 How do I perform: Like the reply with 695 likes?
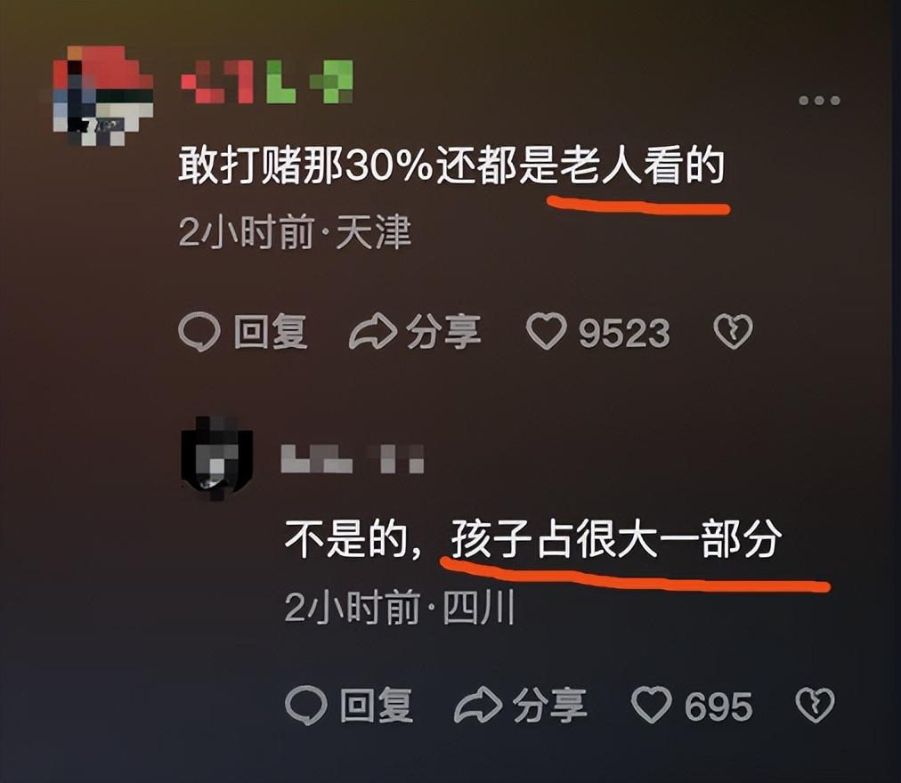point(651,705)
